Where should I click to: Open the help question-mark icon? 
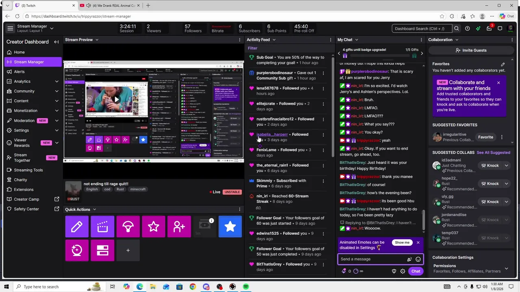[x=468, y=28]
